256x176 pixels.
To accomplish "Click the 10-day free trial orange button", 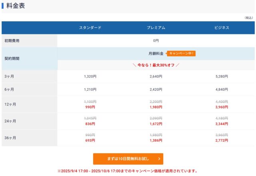I will click(128, 159).
